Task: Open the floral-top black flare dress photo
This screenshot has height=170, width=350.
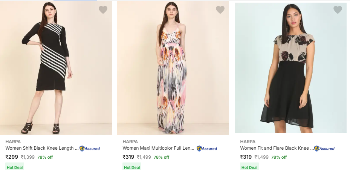Action: (x=290, y=68)
